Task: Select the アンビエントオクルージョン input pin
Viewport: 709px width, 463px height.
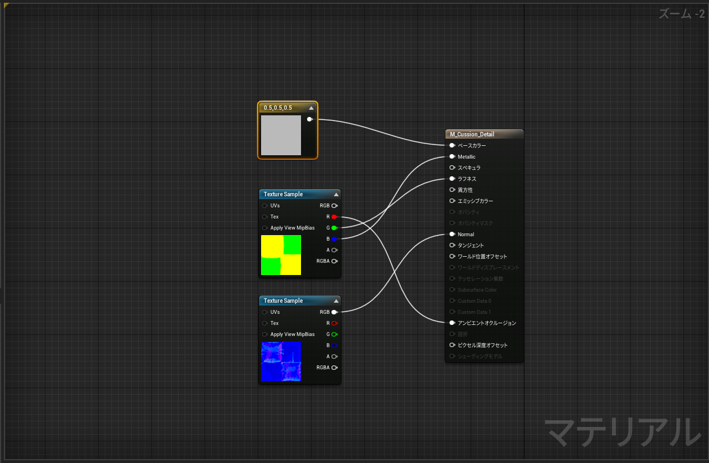Action: (x=452, y=323)
